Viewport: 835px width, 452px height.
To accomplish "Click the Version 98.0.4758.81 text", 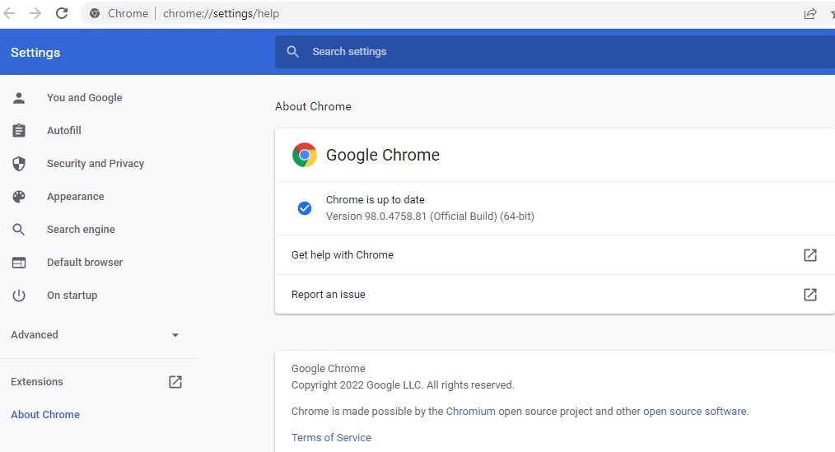I will (x=431, y=217).
